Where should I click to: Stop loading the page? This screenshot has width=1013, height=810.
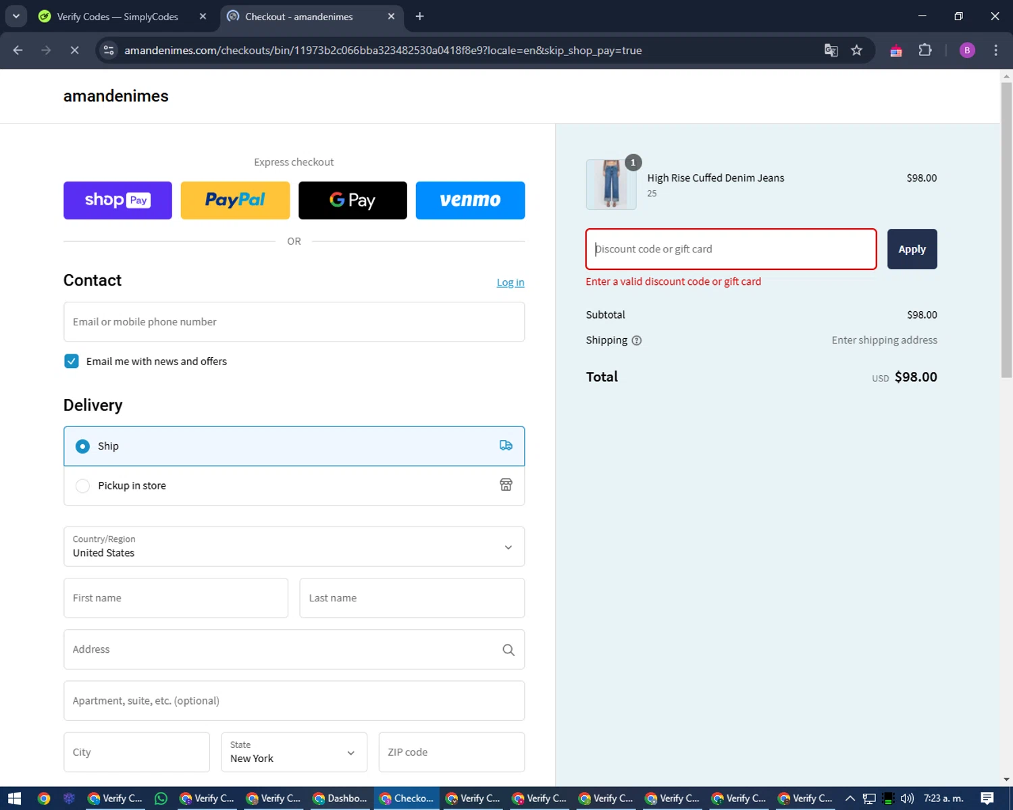(x=74, y=50)
